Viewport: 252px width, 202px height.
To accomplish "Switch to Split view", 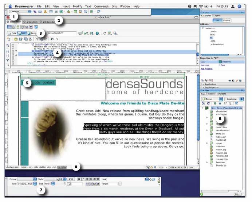I will (22, 33).
